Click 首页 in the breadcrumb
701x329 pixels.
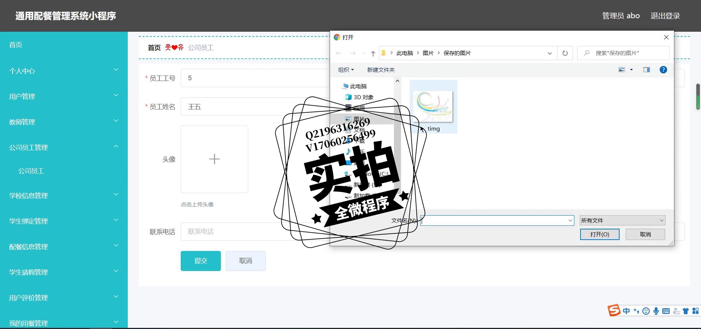(154, 48)
